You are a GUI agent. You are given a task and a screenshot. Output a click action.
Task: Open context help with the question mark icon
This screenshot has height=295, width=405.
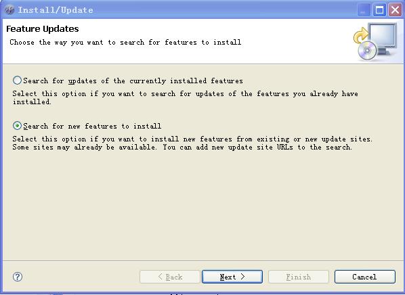point(18,277)
